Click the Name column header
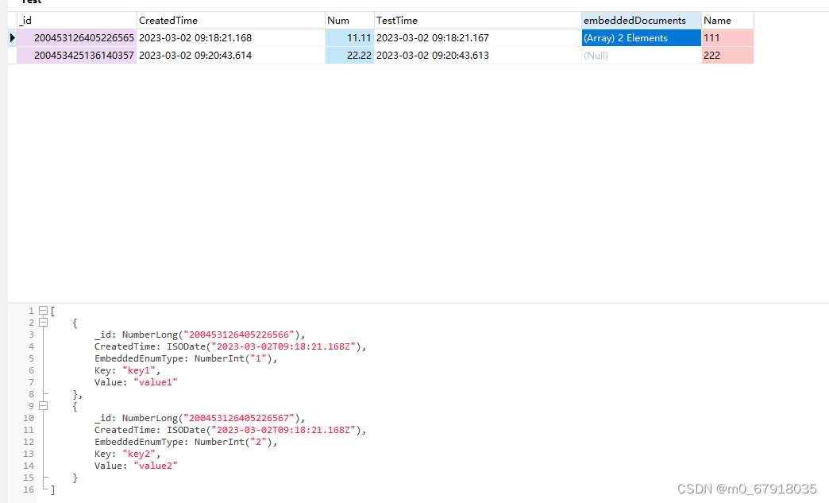The width and height of the screenshot is (829, 503). pyautogui.click(x=717, y=20)
